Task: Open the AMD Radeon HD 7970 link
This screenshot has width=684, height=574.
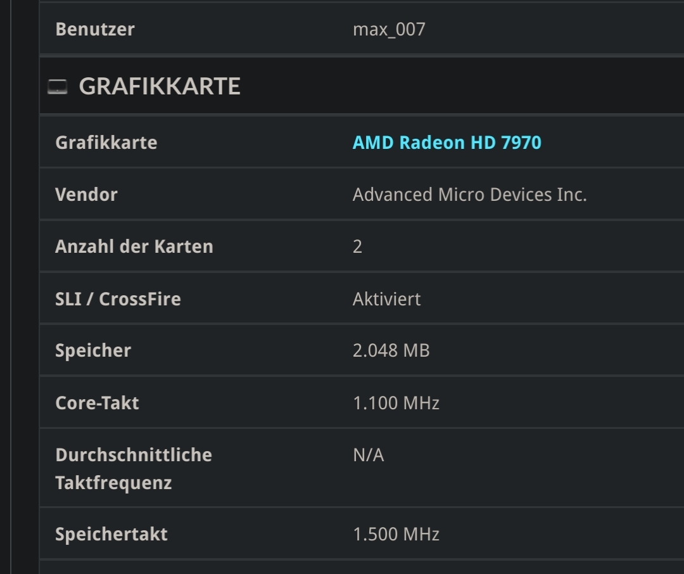Action: [447, 143]
